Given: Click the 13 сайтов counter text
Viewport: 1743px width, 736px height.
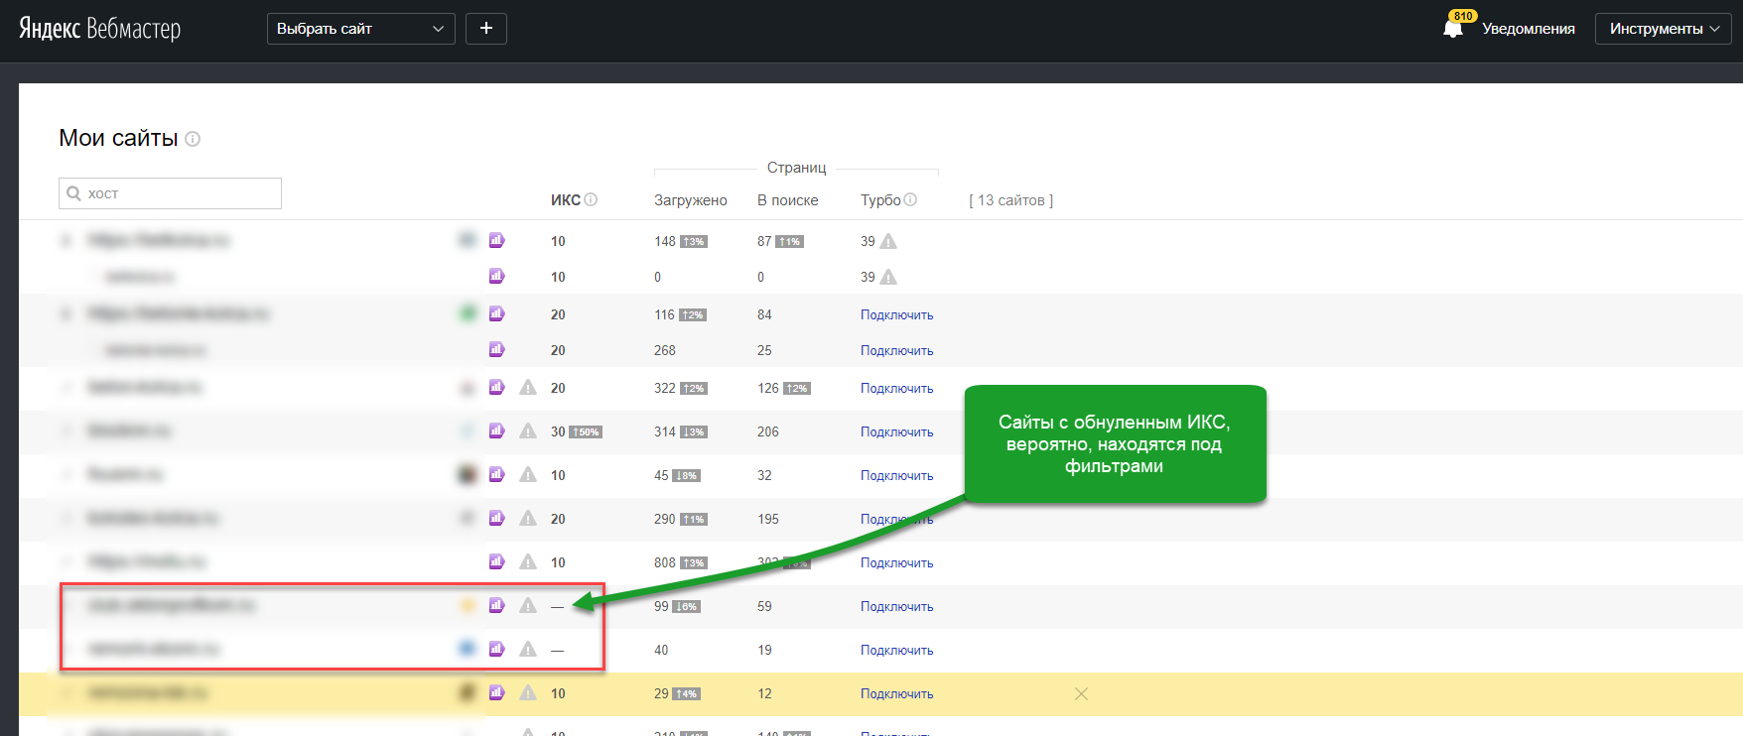Looking at the screenshot, I should click(1010, 200).
